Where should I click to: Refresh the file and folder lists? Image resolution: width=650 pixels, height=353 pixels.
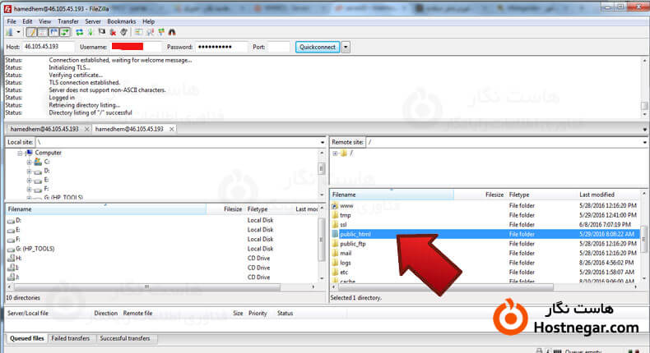tap(79, 32)
